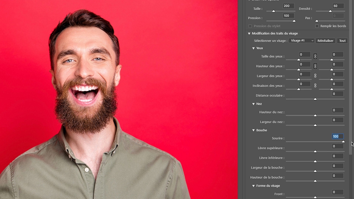Click the Hauteur du nez slider handle
354x199 pixels.
point(315,115)
